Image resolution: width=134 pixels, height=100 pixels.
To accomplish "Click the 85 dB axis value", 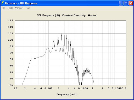I will [11, 59].
